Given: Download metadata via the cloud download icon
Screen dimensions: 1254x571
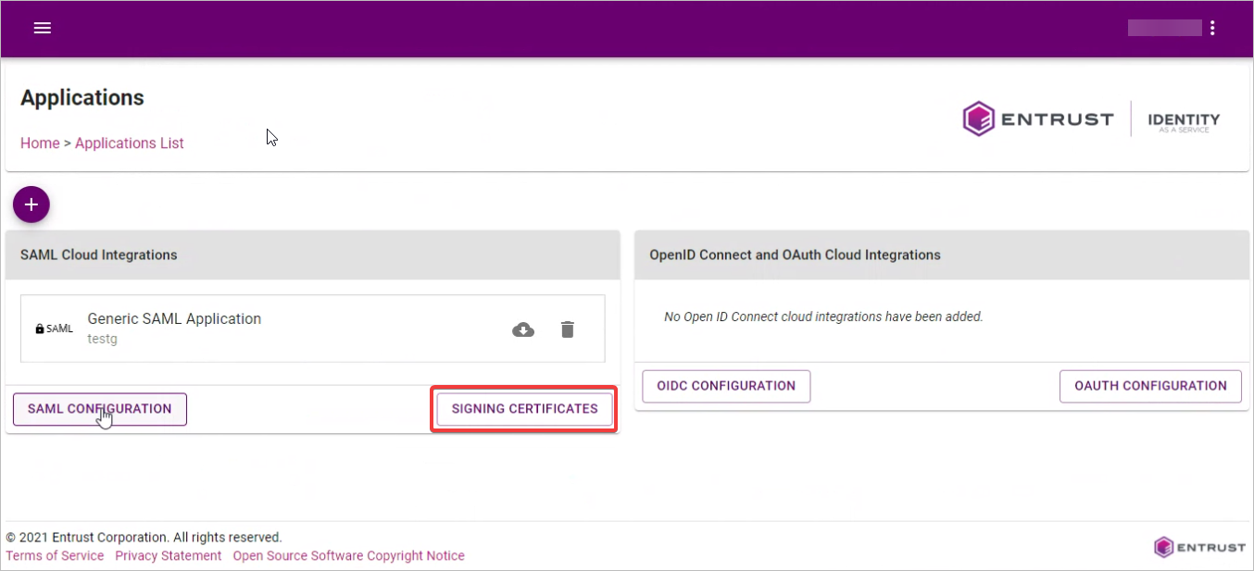Looking at the screenshot, I should pos(523,329).
